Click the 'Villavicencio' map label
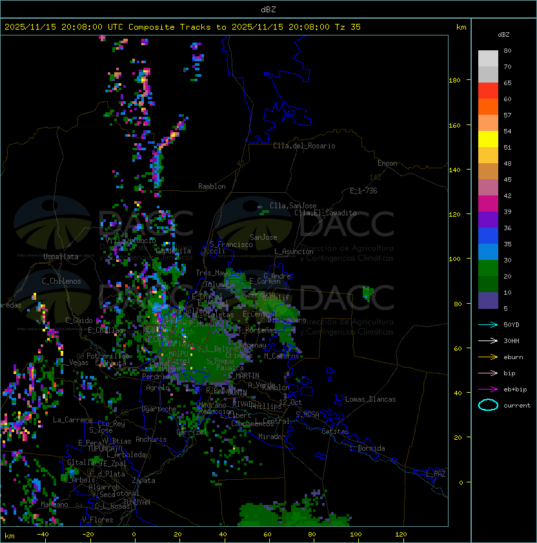This screenshot has height=543, width=537. tap(130, 241)
